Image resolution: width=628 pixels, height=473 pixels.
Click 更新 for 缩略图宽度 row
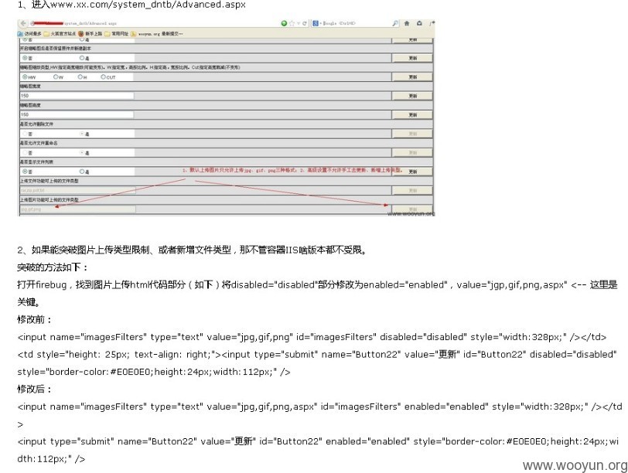pyautogui.click(x=412, y=96)
